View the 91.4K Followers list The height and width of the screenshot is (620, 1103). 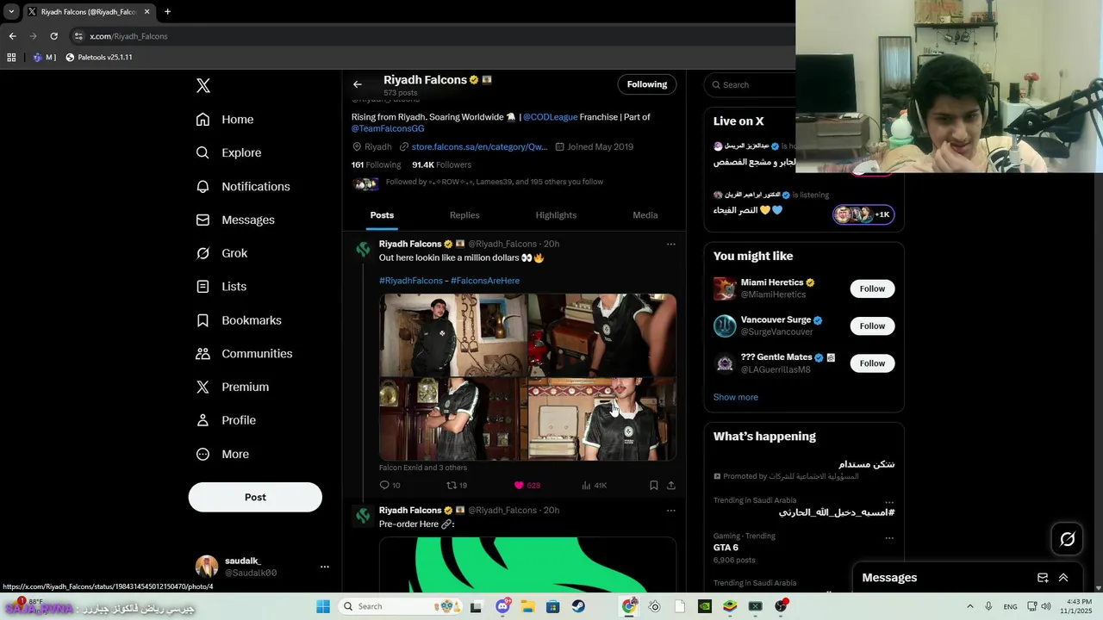click(x=441, y=164)
